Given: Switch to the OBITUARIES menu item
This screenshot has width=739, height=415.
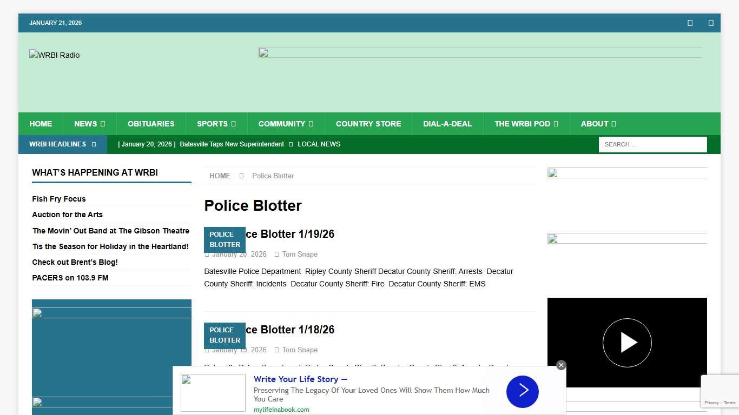Looking at the screenshot, I should coord(151,124).
